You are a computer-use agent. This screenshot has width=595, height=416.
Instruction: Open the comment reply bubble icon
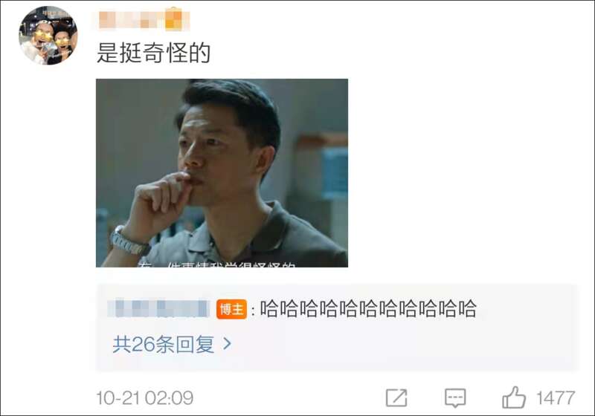click(455, 398)
